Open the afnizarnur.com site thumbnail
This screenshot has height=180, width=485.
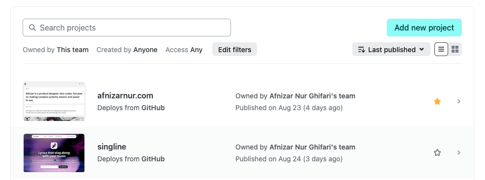pos(54,101)
